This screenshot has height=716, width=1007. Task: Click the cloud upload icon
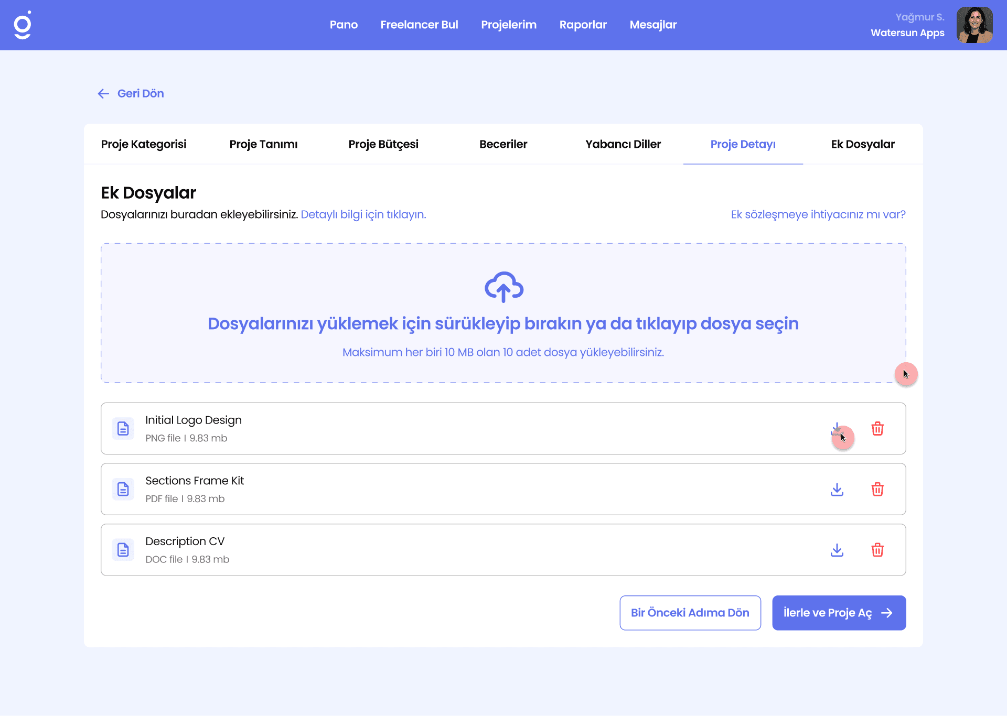[504, 287]
